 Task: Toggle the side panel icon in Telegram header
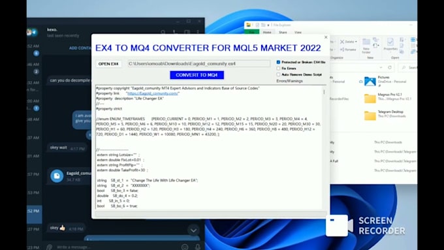(x=187, y=32)
